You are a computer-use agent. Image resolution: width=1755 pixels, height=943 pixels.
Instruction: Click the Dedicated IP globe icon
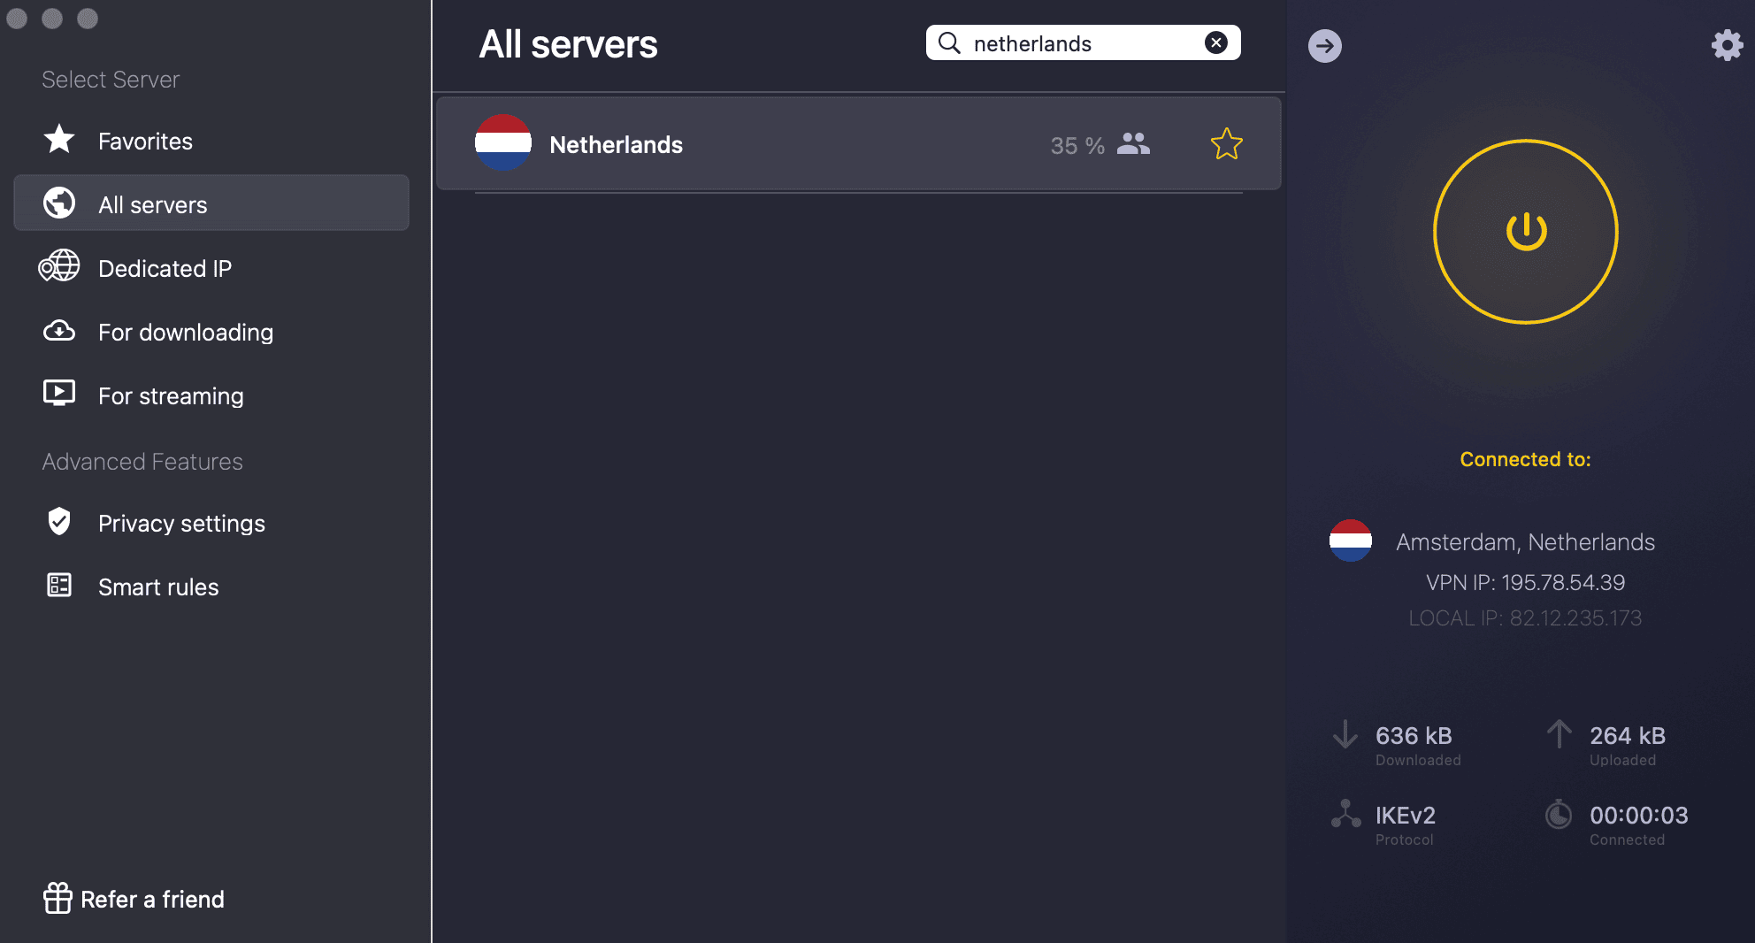click(59, 266)
